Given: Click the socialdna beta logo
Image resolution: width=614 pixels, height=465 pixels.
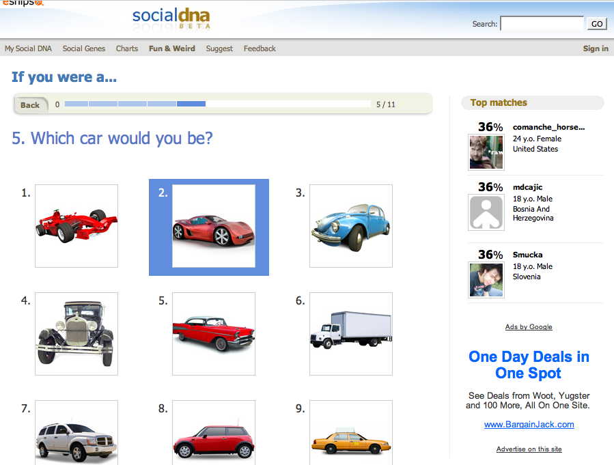Looking at the screenshot, I should [x=171, y=18].
